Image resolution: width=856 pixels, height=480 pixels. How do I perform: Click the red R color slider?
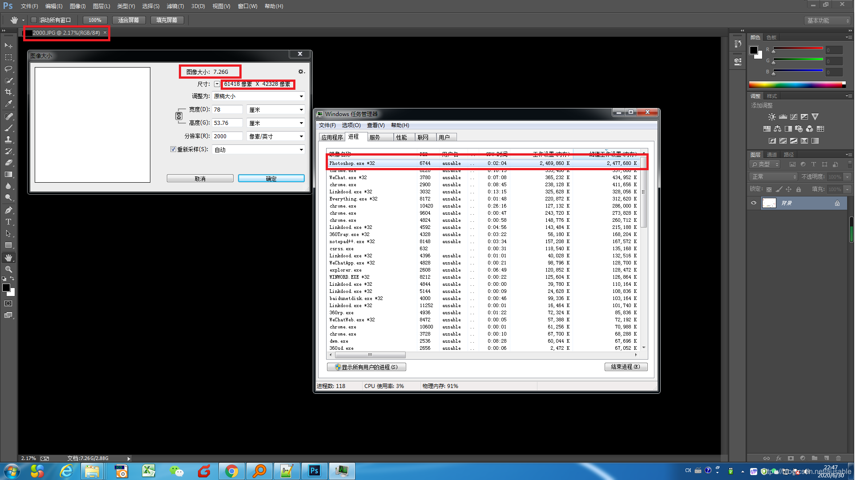point(798,48)
